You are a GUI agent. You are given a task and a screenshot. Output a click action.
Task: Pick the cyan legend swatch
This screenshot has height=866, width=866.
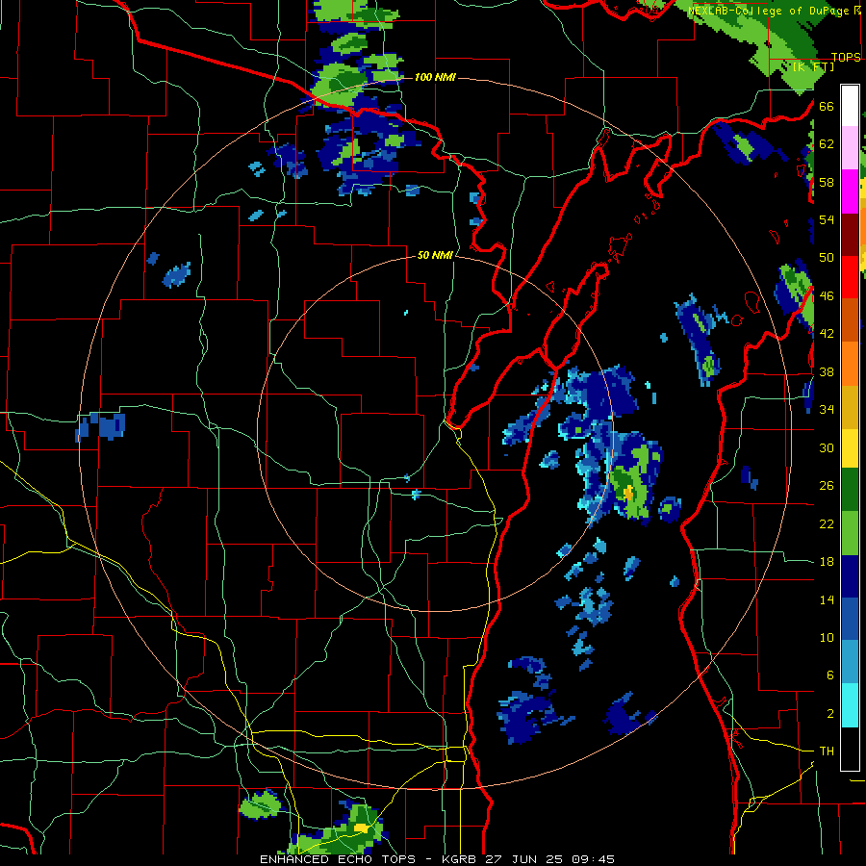pyautogui.click(x=850, y=705)
